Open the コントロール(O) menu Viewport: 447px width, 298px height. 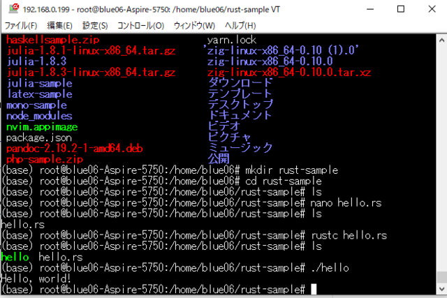pyautogui.click(x=141, y=26)
